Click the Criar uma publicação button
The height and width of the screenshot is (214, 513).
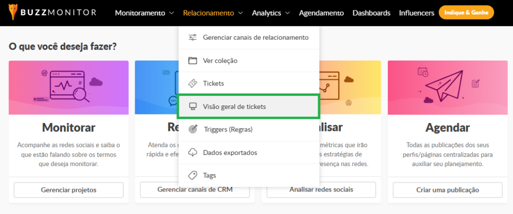click(447, 190)
